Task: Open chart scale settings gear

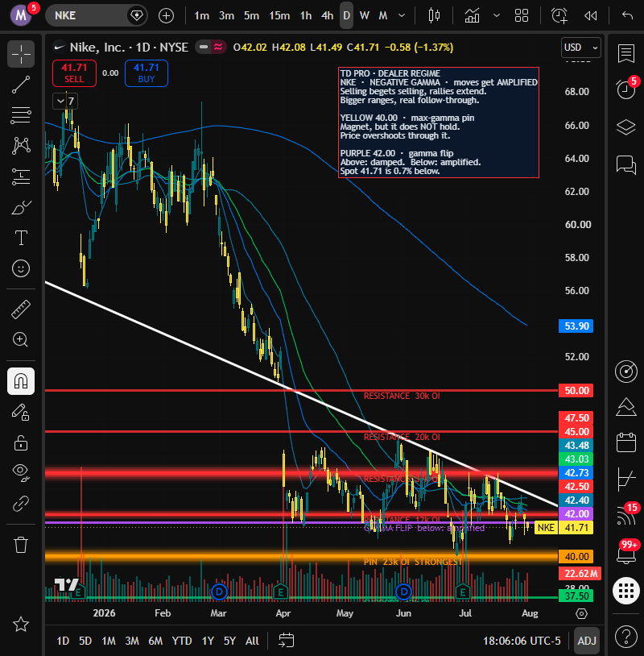Action: 581,613
